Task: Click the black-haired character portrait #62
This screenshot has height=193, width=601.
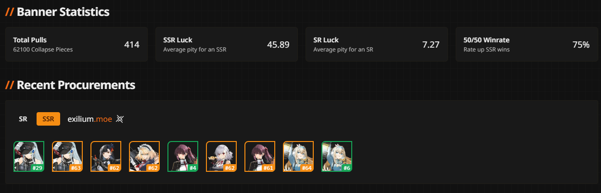Action: pos(106,156)
